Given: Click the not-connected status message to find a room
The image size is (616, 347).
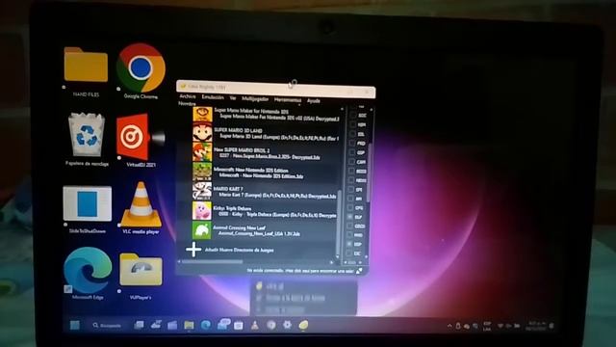Looking at the screenshot, I should coord(300,271).
